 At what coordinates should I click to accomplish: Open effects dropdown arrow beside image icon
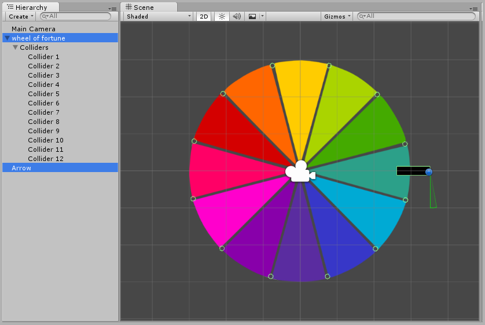tap(262, 16)
